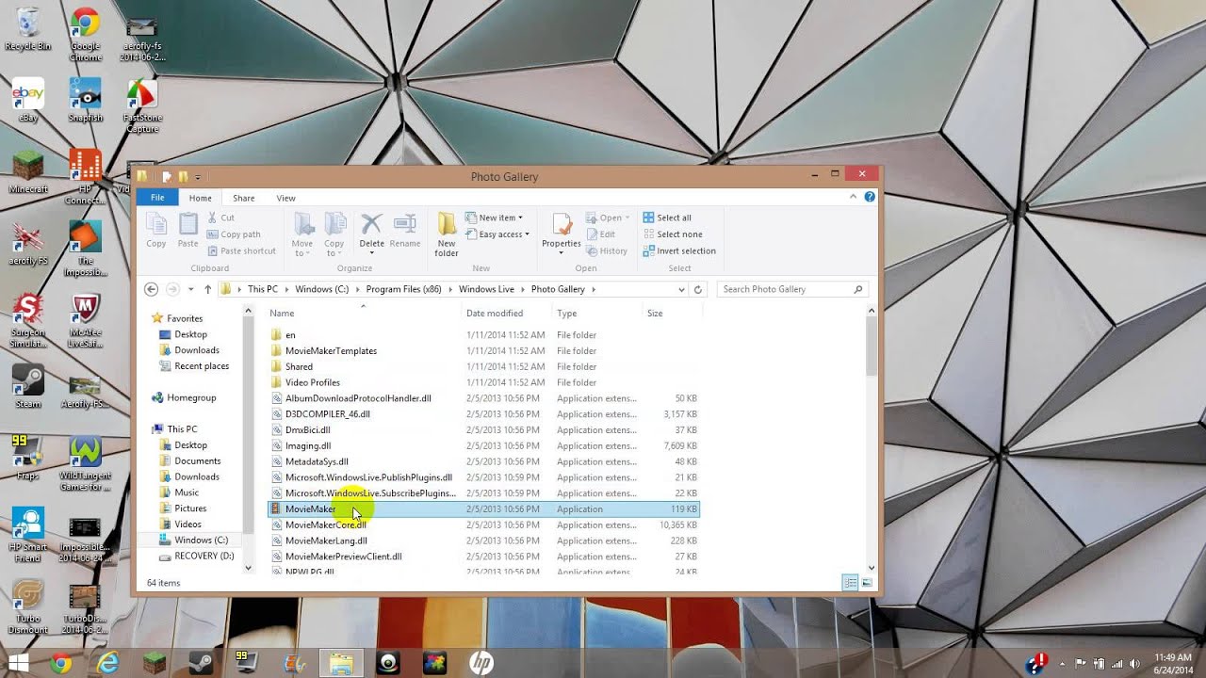Click the Search Photo Gallery field

tap(791, 289)
